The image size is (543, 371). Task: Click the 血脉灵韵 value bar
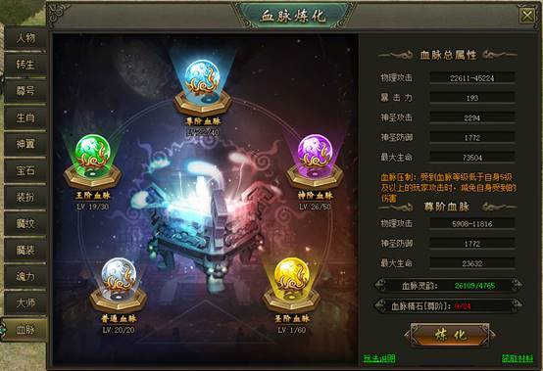[449, 286]
